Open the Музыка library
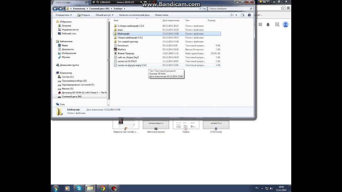342x192 pixels. pyautogui.click(x=66, y=57)
